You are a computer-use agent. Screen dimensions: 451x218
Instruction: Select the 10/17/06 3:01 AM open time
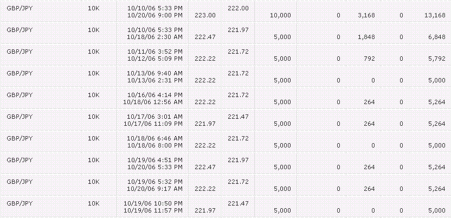(x=154, y=117)
